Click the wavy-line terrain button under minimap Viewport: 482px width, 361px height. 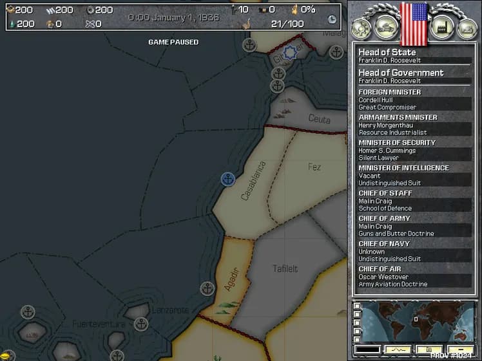coord(398,349)
